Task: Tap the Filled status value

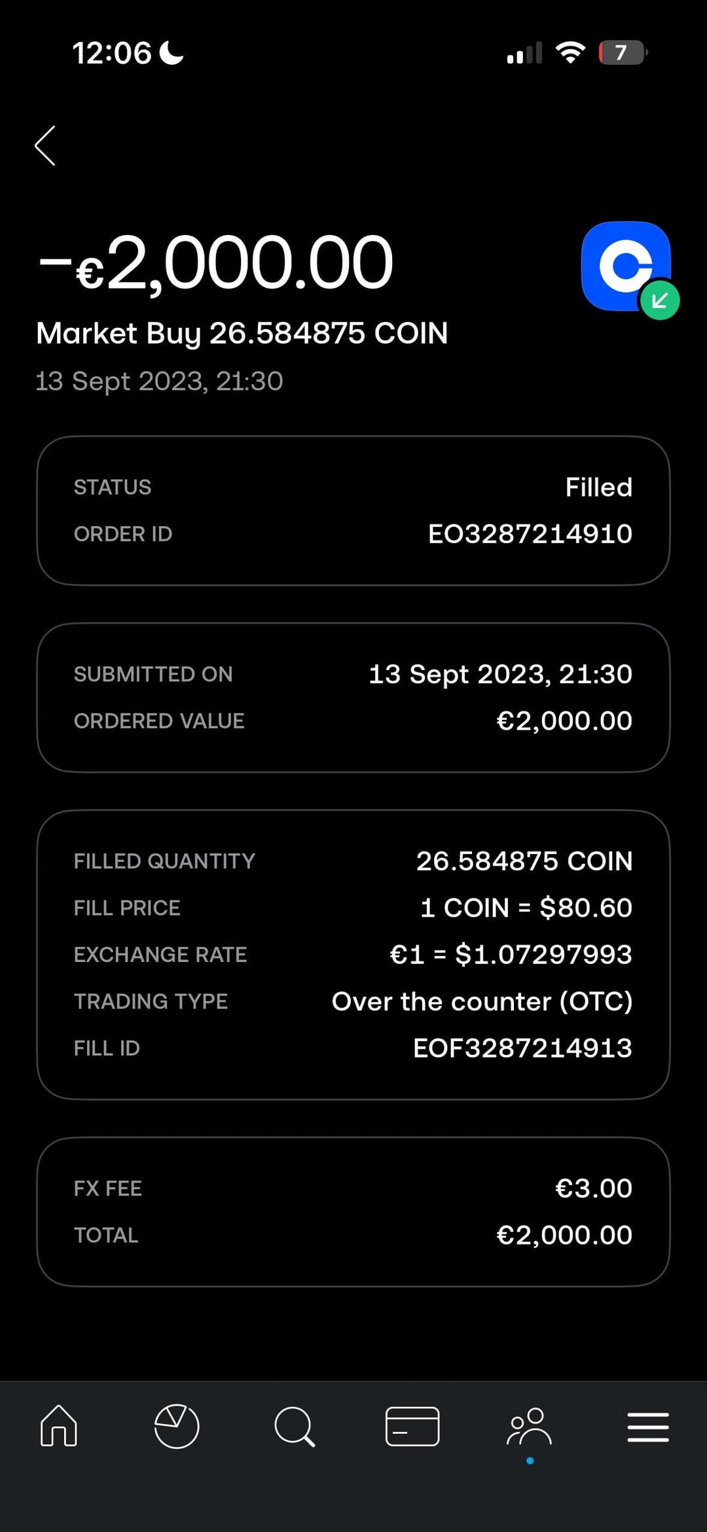Action: [598, 488]
